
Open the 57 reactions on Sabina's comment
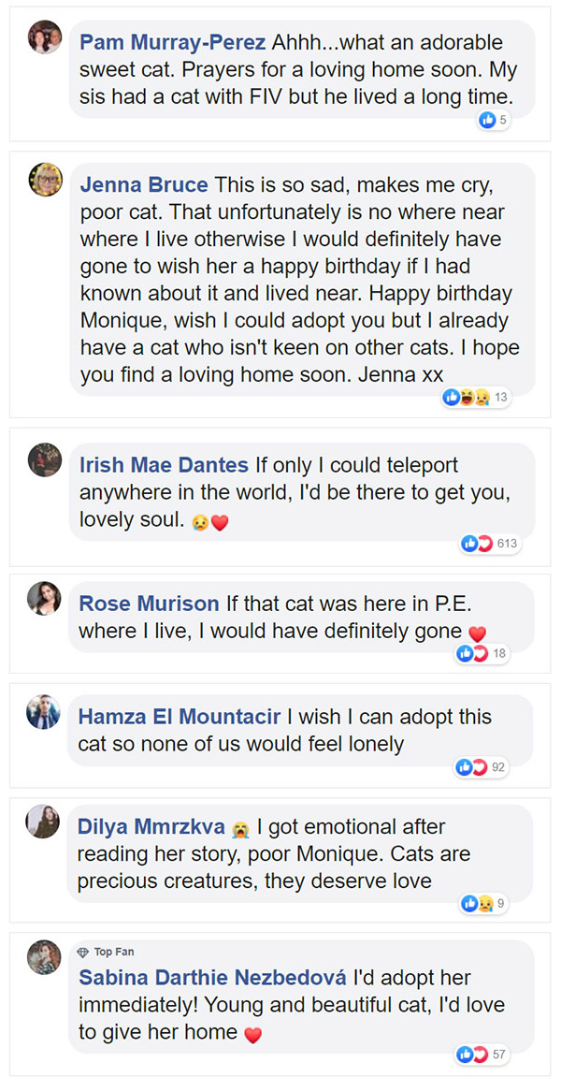482,1055
